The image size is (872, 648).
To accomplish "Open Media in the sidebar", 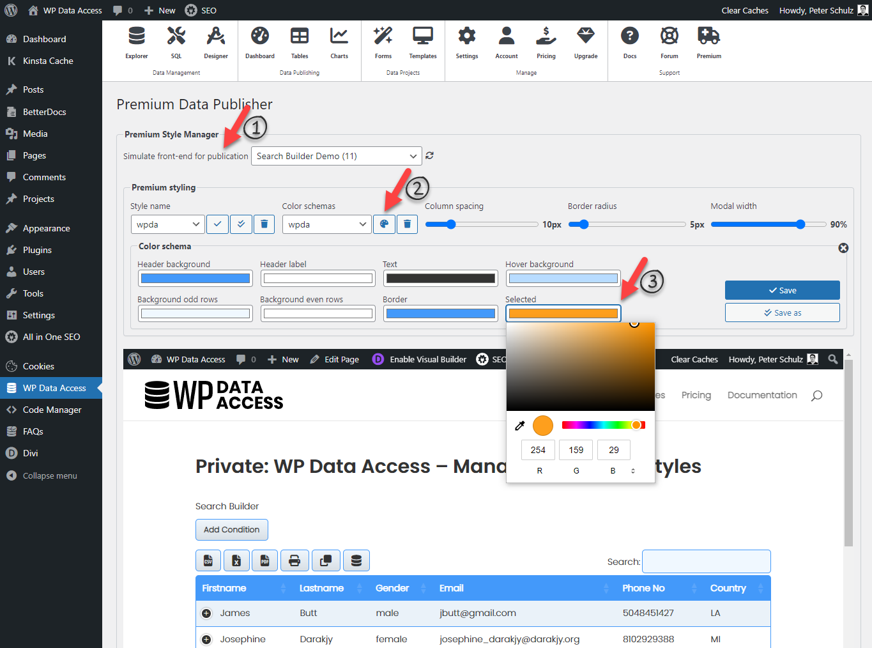I will pyautogui.click(x=35, y=134).
